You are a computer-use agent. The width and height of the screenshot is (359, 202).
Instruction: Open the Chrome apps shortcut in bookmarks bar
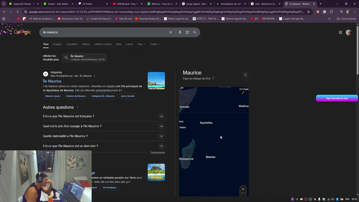tap(4, 19)
